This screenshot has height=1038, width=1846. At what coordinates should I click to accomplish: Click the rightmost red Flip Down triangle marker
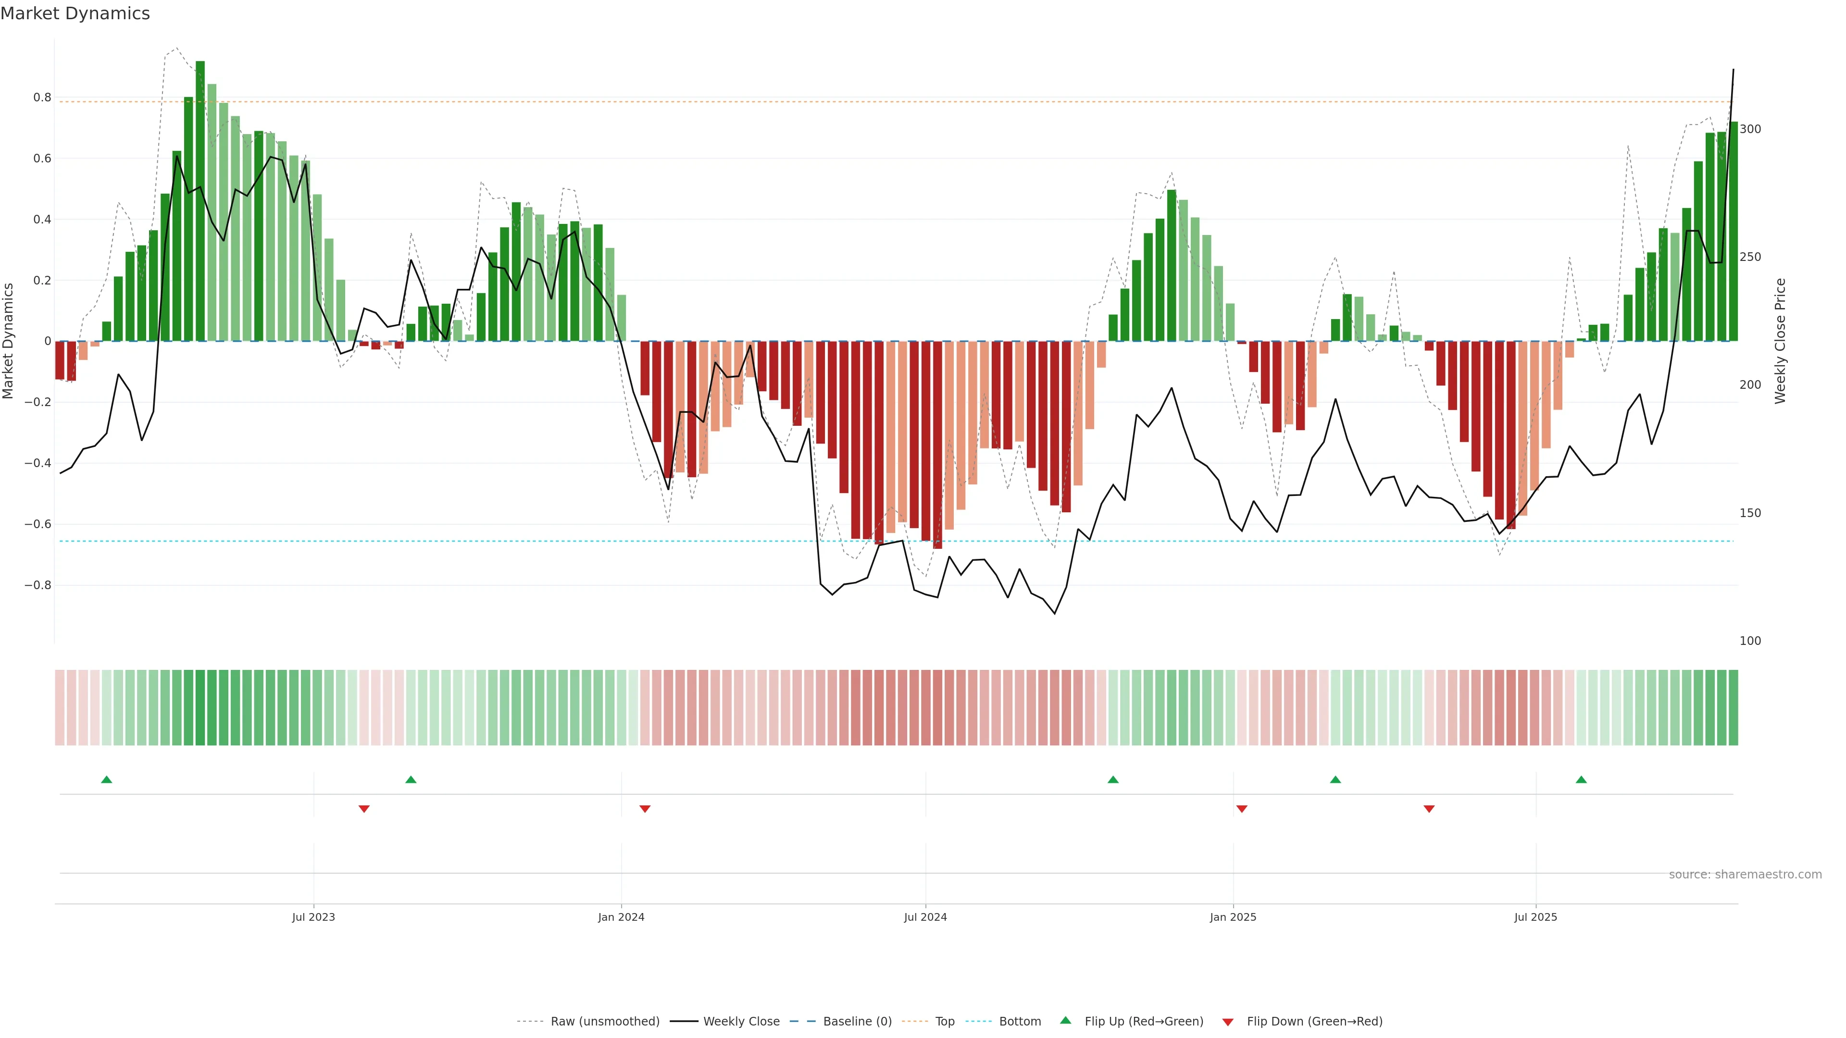(1429, 809)
